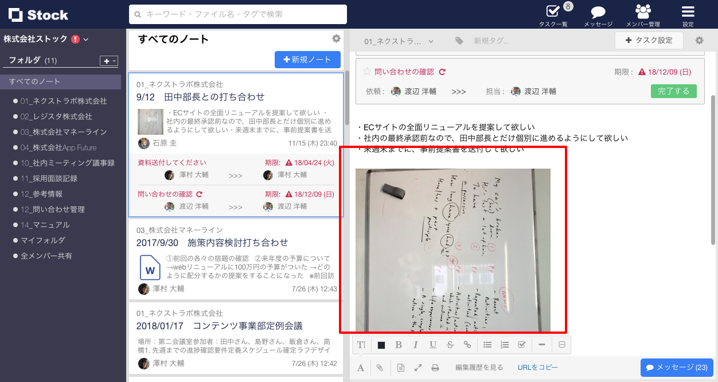The height and width of the screenshot is (382, 718).
Task: Open メッセージ from the top navigation bar
Action: 598,14
